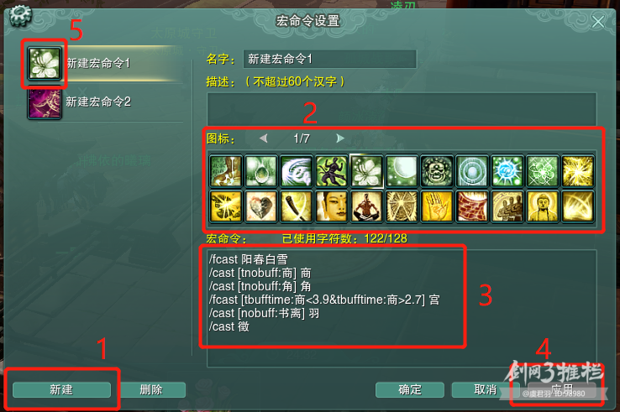620x412 pixels.
Task: Select the demon mask face icon
Action: (x=437, y=170)
